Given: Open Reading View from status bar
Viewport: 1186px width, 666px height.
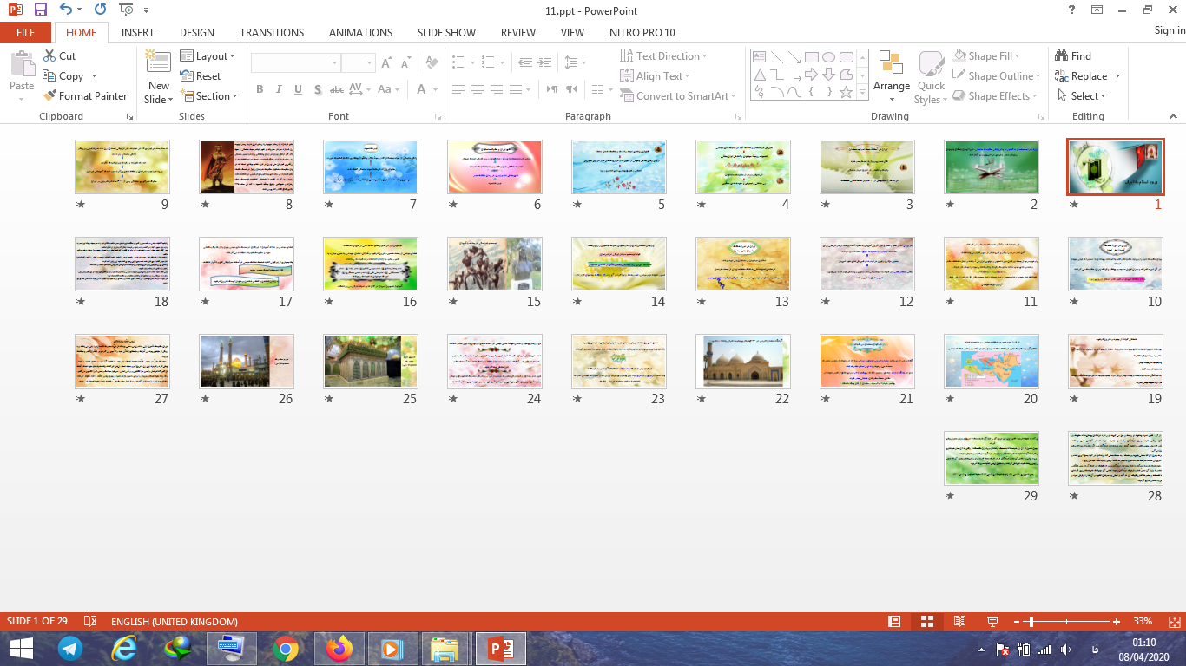Looking at the screenshot, I should (x=959, y=622).
